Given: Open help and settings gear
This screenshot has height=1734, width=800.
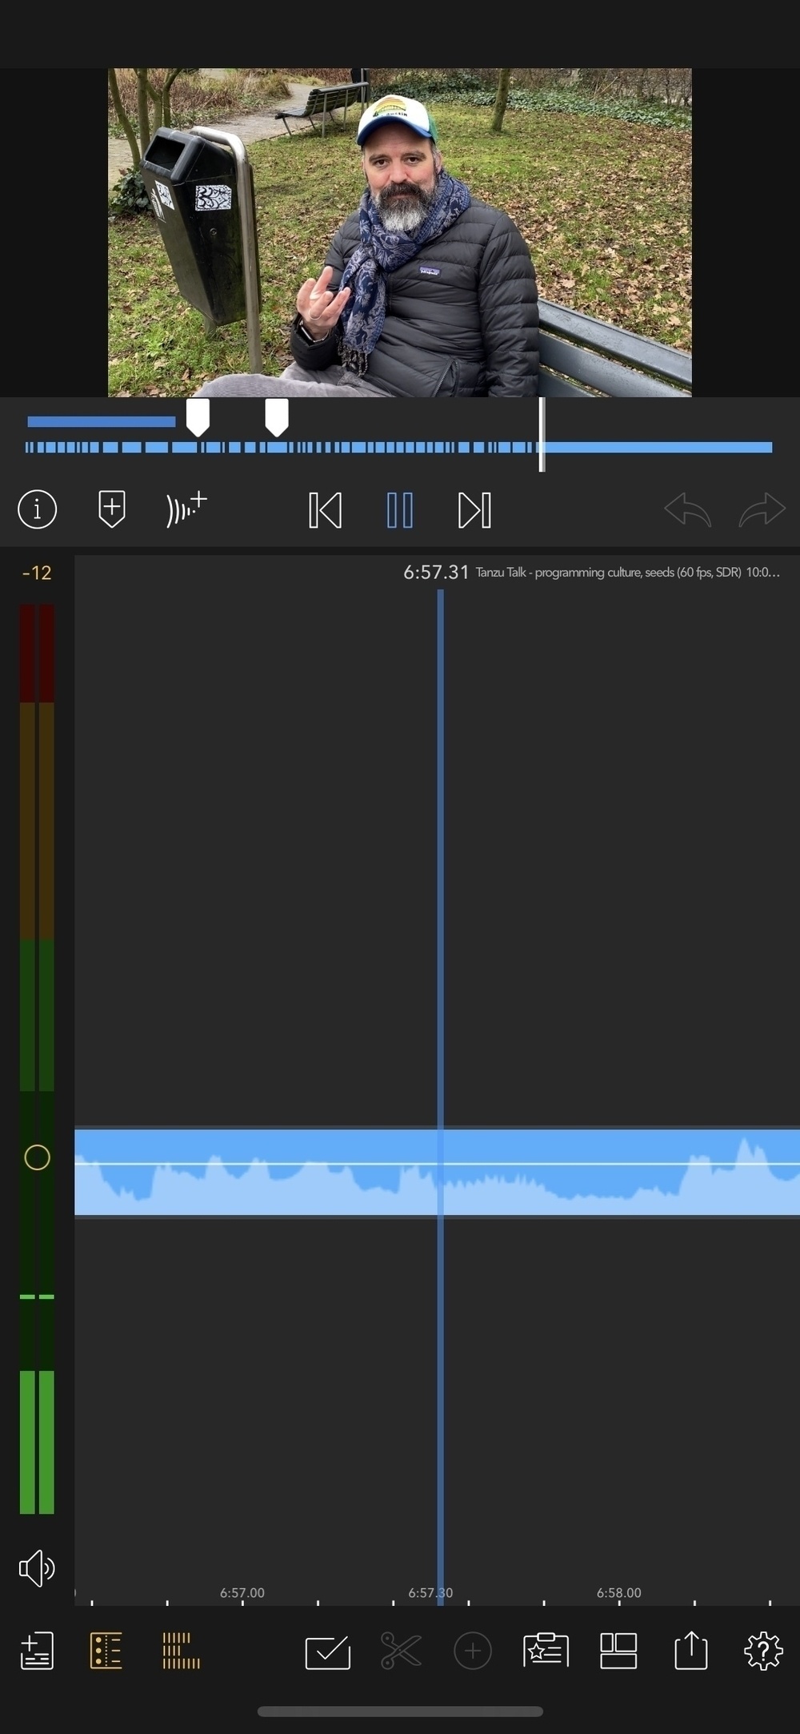Looking at the screenshot, I should coord(763,1651).
